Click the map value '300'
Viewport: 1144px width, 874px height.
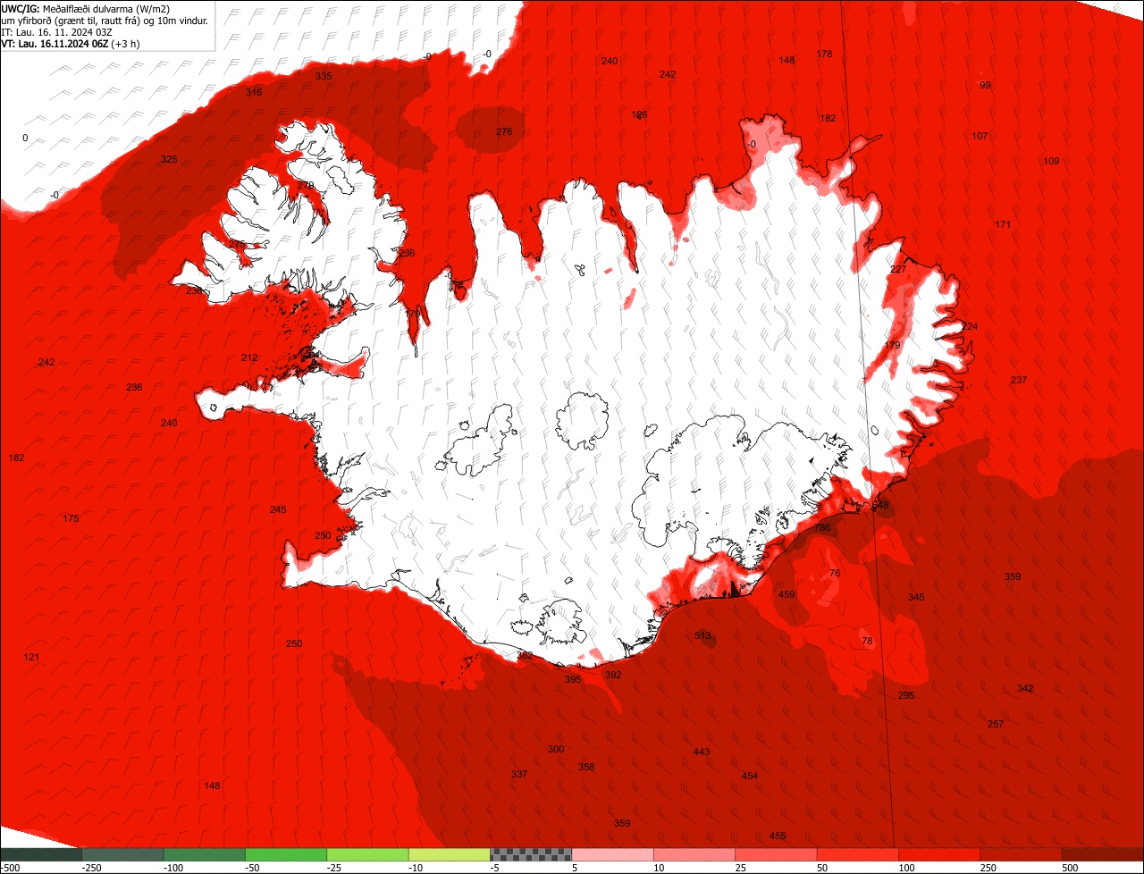point(556,749)
